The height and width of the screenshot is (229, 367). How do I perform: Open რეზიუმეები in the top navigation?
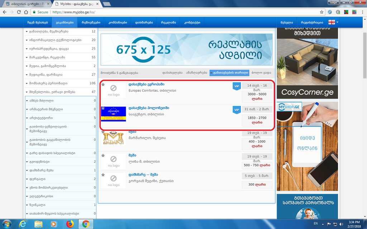pos(91,23)
